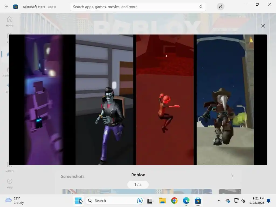Launch Microsoft Edge from taskbar
Screen dimensions: 276x207
click(186, 201)
